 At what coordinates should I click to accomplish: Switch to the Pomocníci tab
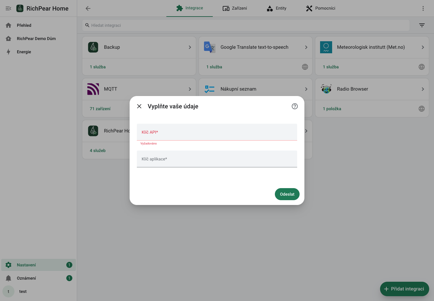tap(320, 8)
